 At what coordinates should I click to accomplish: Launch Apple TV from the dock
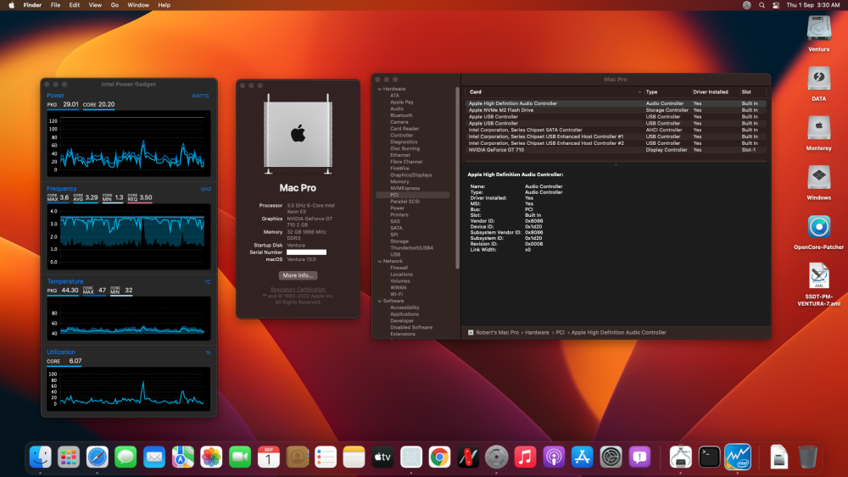tap(382, 457)
